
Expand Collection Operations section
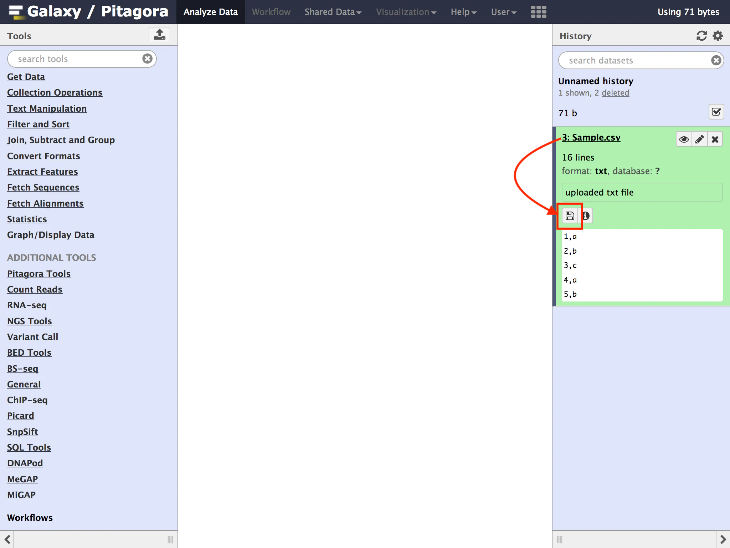(55, 92)
